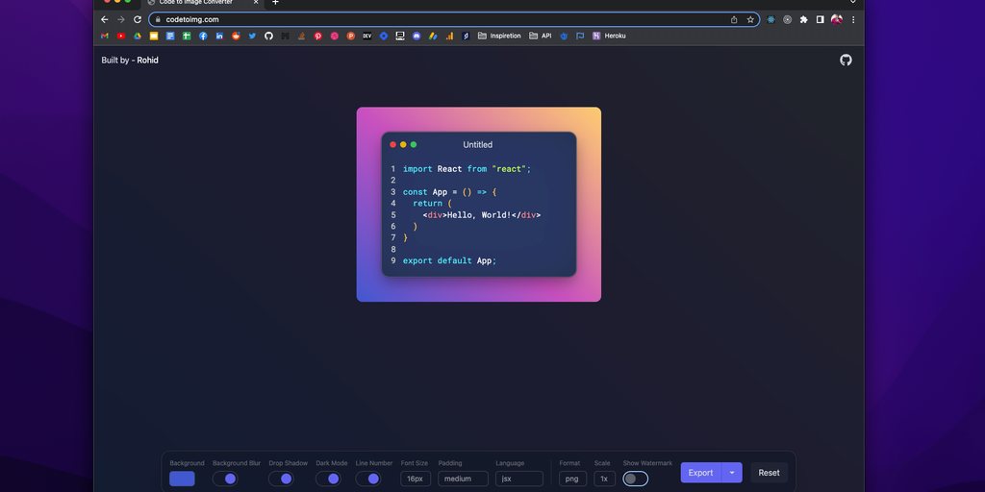
Task: Open a new browser tab with plus
Action: point(275,3)
